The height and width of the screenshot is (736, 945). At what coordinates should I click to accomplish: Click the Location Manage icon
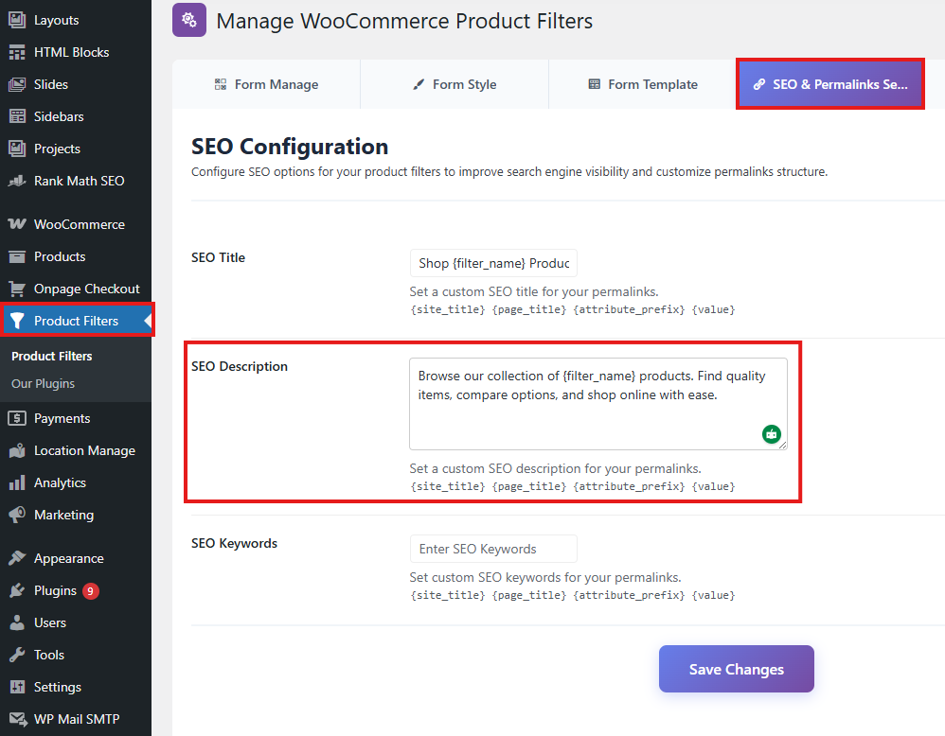click(17, 450)
